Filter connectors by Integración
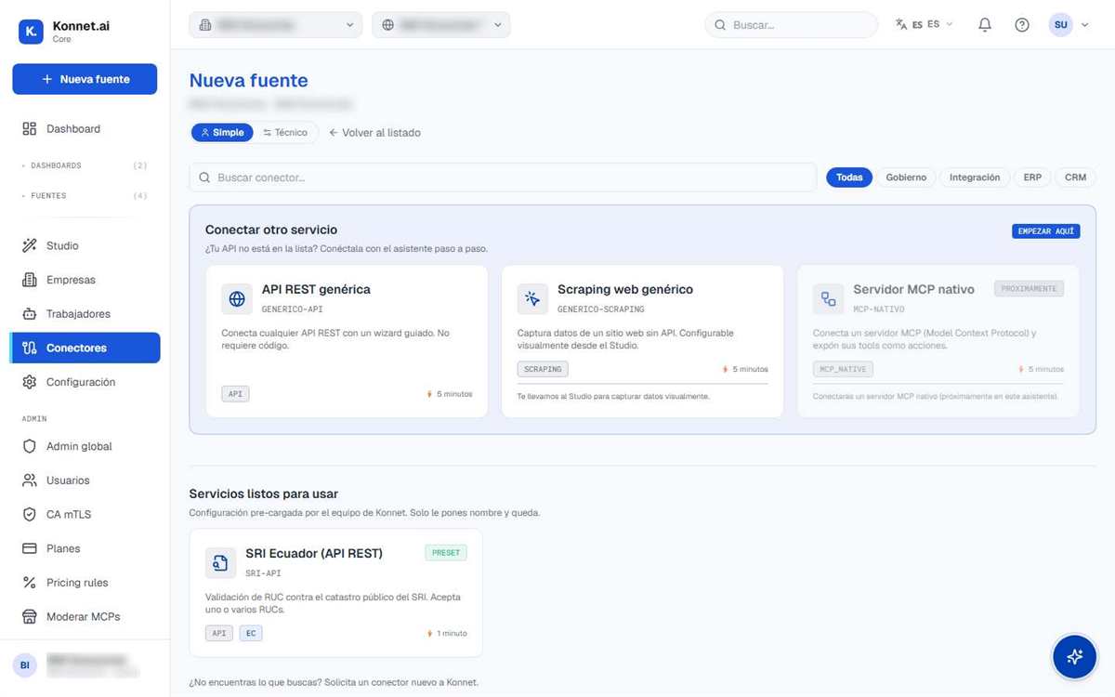The image size is (1115, 697). 975,178
